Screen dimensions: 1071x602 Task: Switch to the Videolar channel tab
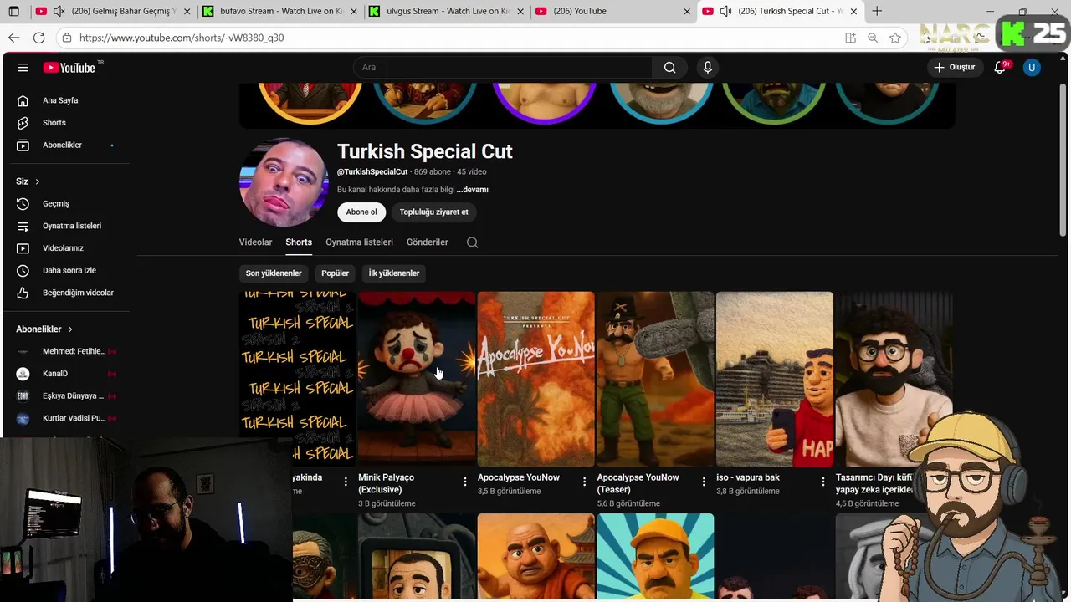pyautogui.click(x=255, y=242)
